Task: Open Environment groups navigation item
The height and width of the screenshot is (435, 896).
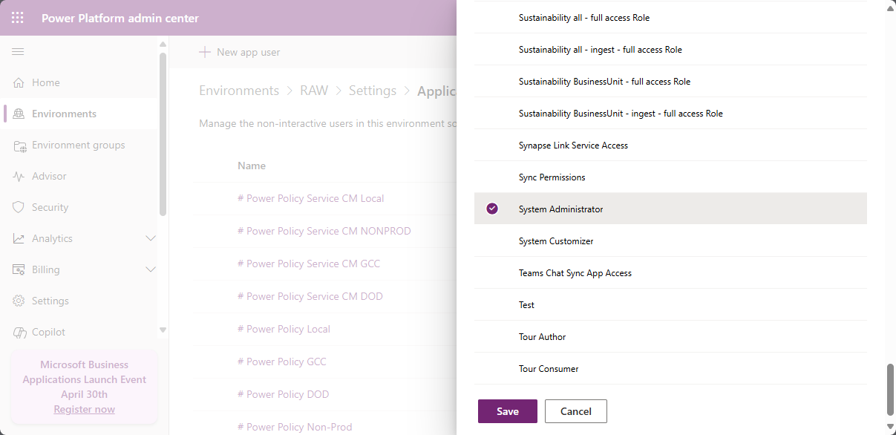Action: [x=79, y=145]
